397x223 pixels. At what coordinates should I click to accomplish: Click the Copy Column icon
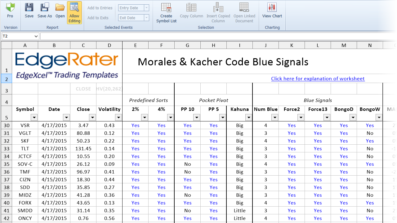tap(191, 7)
